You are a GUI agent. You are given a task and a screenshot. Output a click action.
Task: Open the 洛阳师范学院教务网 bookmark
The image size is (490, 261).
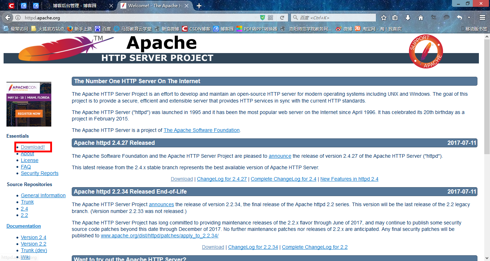[306, 29]
